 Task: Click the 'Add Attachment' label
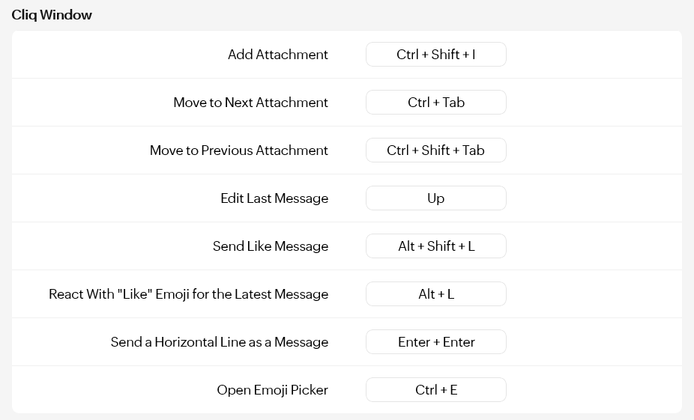(277, 55)
